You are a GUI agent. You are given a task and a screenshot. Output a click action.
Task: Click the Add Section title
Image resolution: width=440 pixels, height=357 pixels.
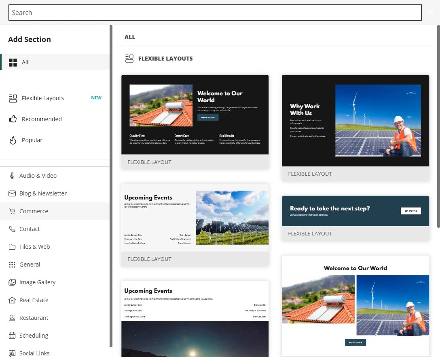click(30, 39)
